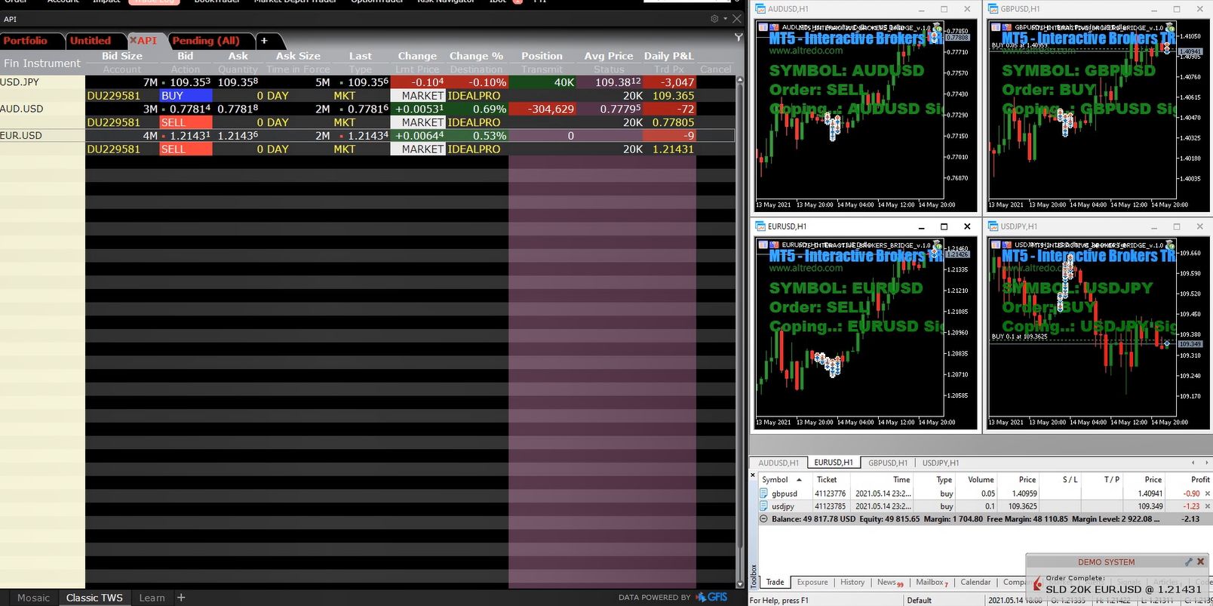Add a new TWS workspace layout
This screenshot has width=1213, height=606.
coord(181,598)
